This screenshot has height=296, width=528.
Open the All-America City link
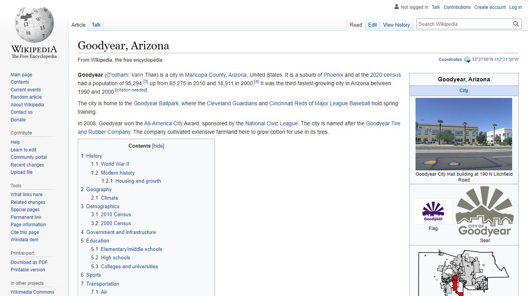[x=163, y=124]
